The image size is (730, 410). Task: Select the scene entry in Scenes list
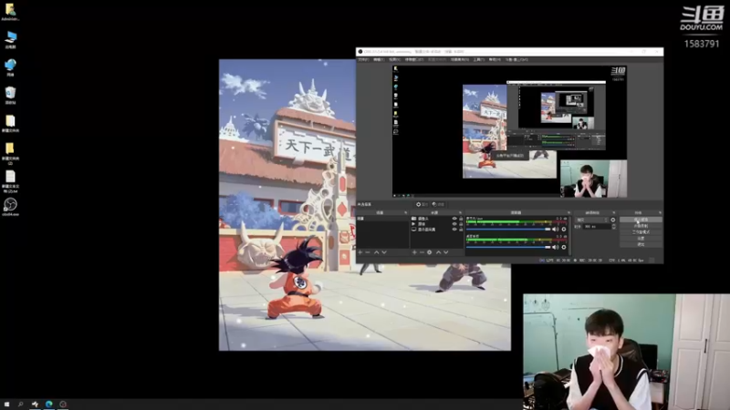click(x=382, y=219)
